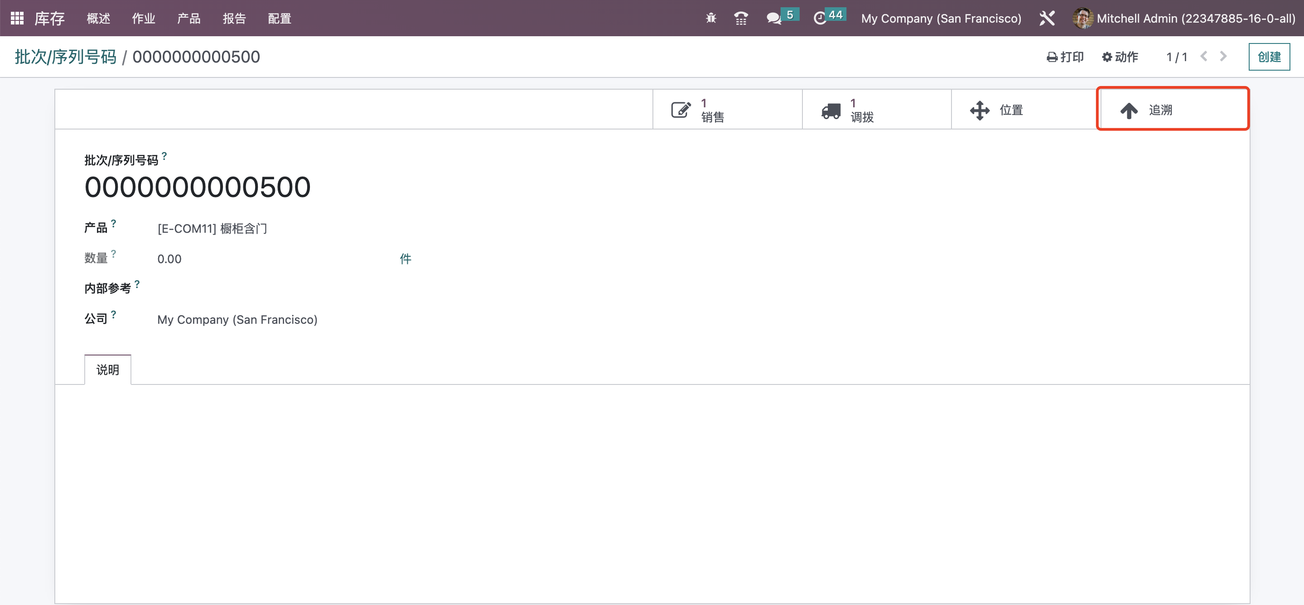The image size is (1304, 605).
Task: Open the 销售 stat button
Action: (x=727, y=110)
